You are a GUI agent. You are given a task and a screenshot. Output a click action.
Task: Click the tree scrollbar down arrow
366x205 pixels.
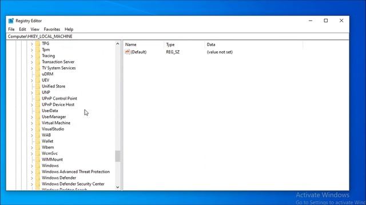click(118, 187)
